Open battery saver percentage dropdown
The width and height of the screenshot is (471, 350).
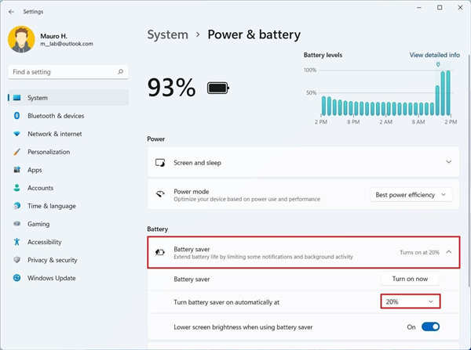point(409,301)
